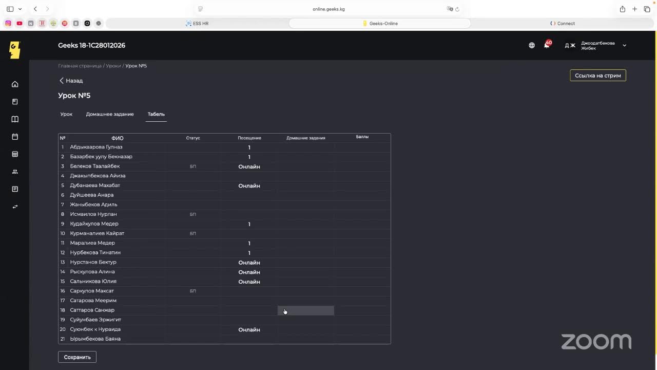This screenshot has height=370, width=657.
Task: Click Онлайн attendance for Рыскулова Алина
Action: [249, 272]
